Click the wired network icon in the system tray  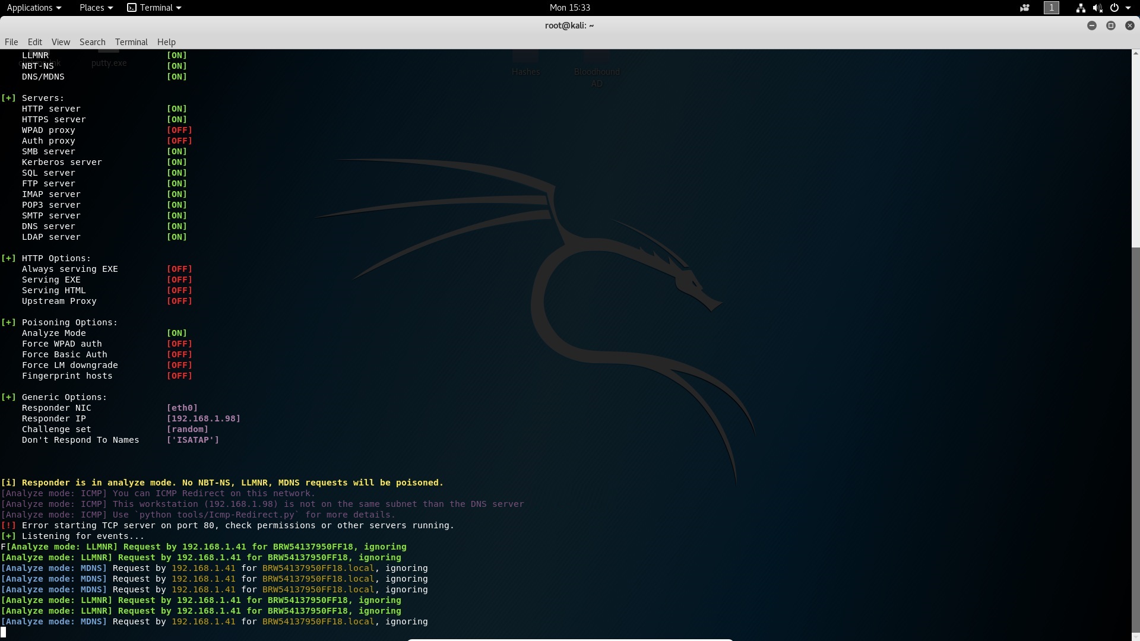1081,8
